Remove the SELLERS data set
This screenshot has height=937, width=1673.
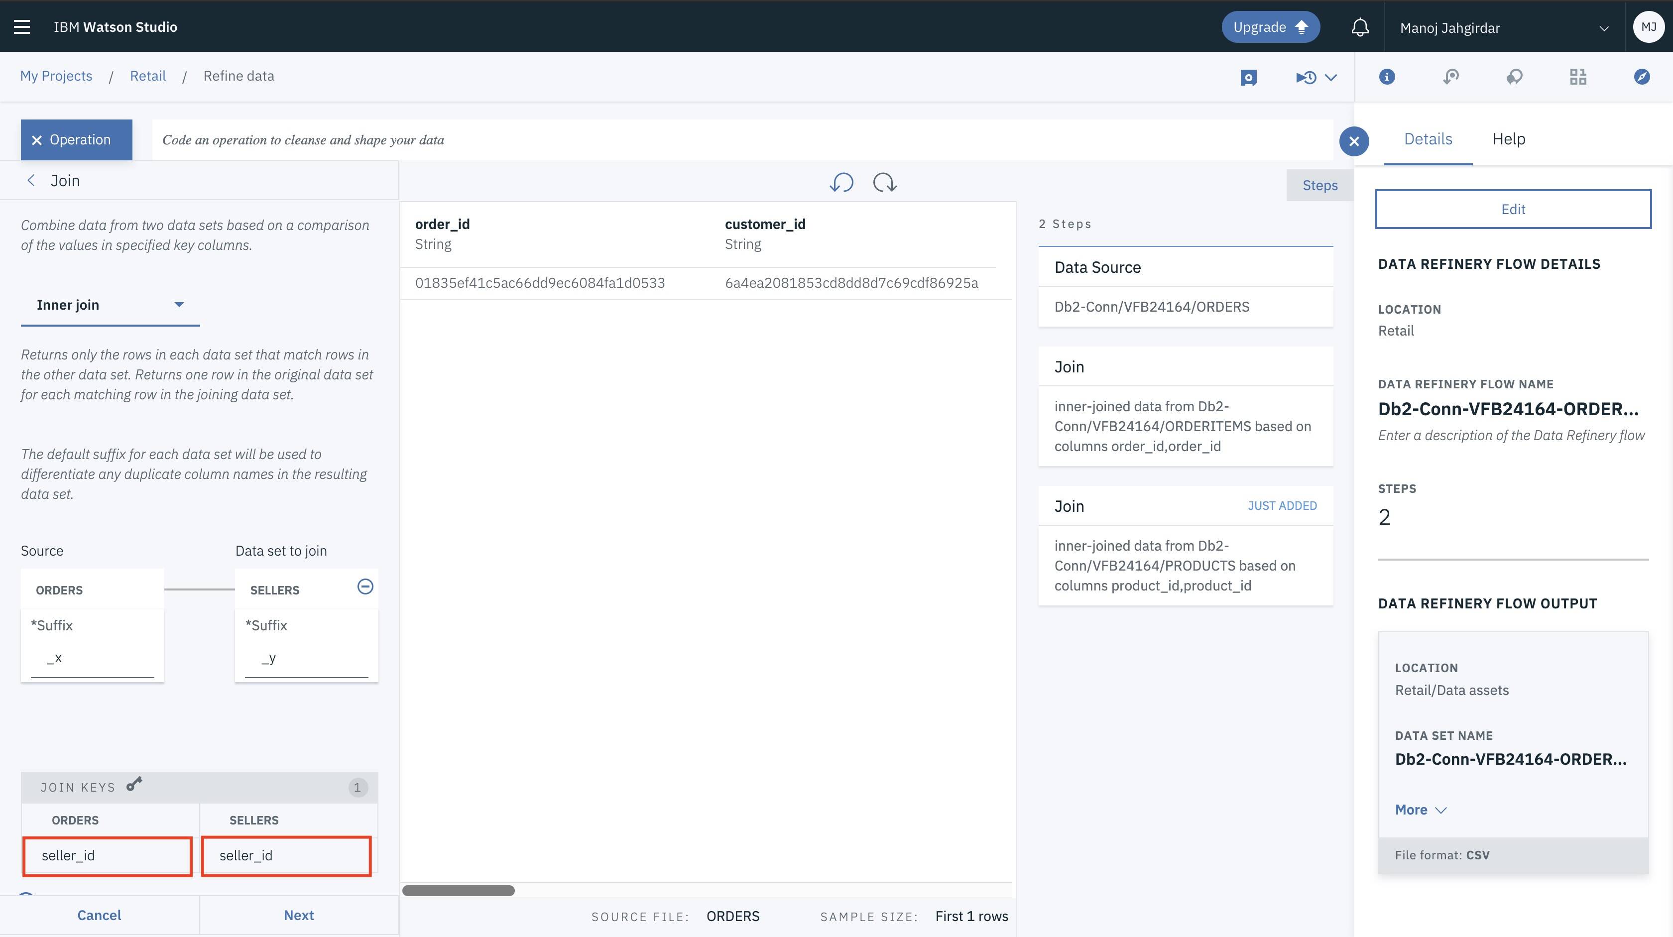[x=365, y=586]
